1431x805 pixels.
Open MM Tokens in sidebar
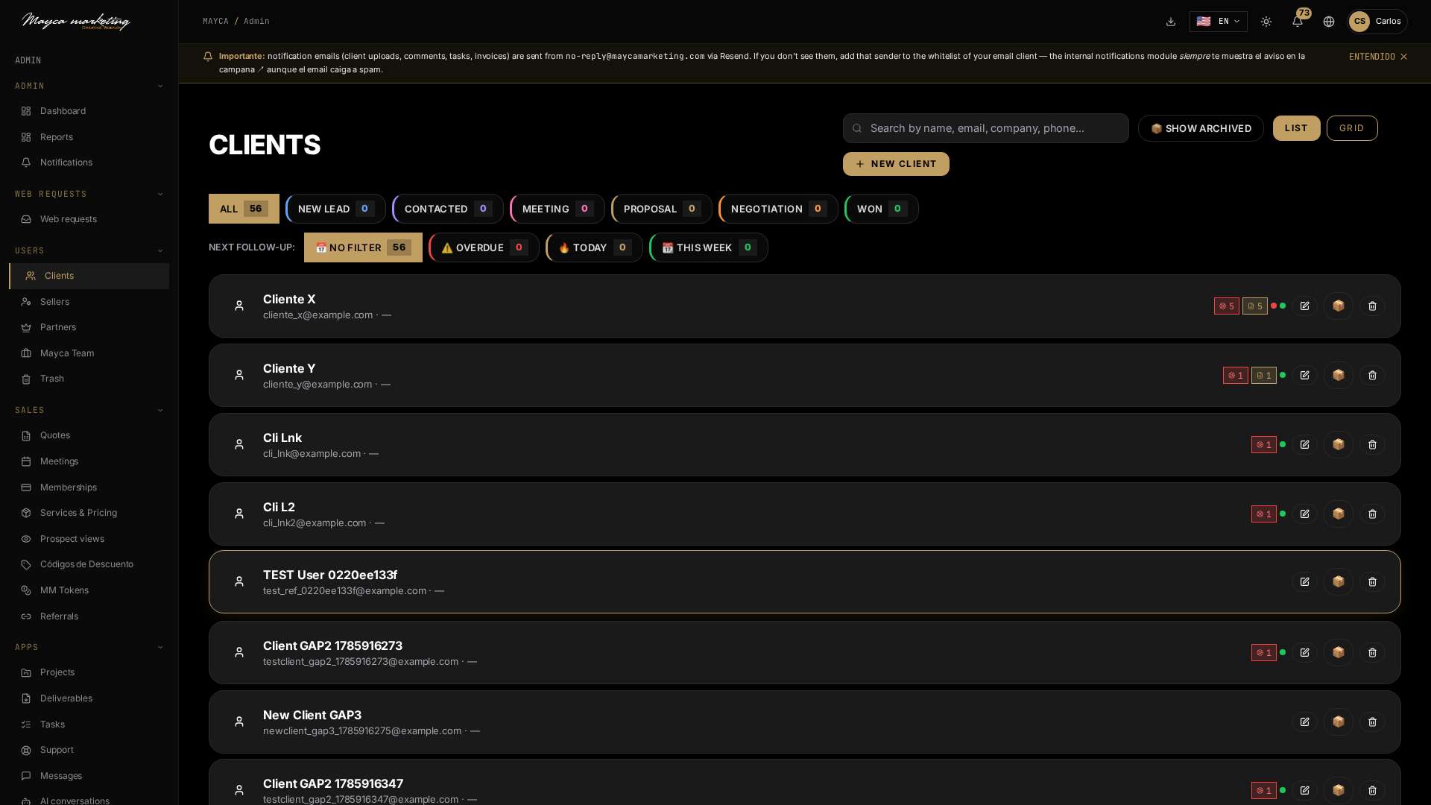click(x=89, y=590)
